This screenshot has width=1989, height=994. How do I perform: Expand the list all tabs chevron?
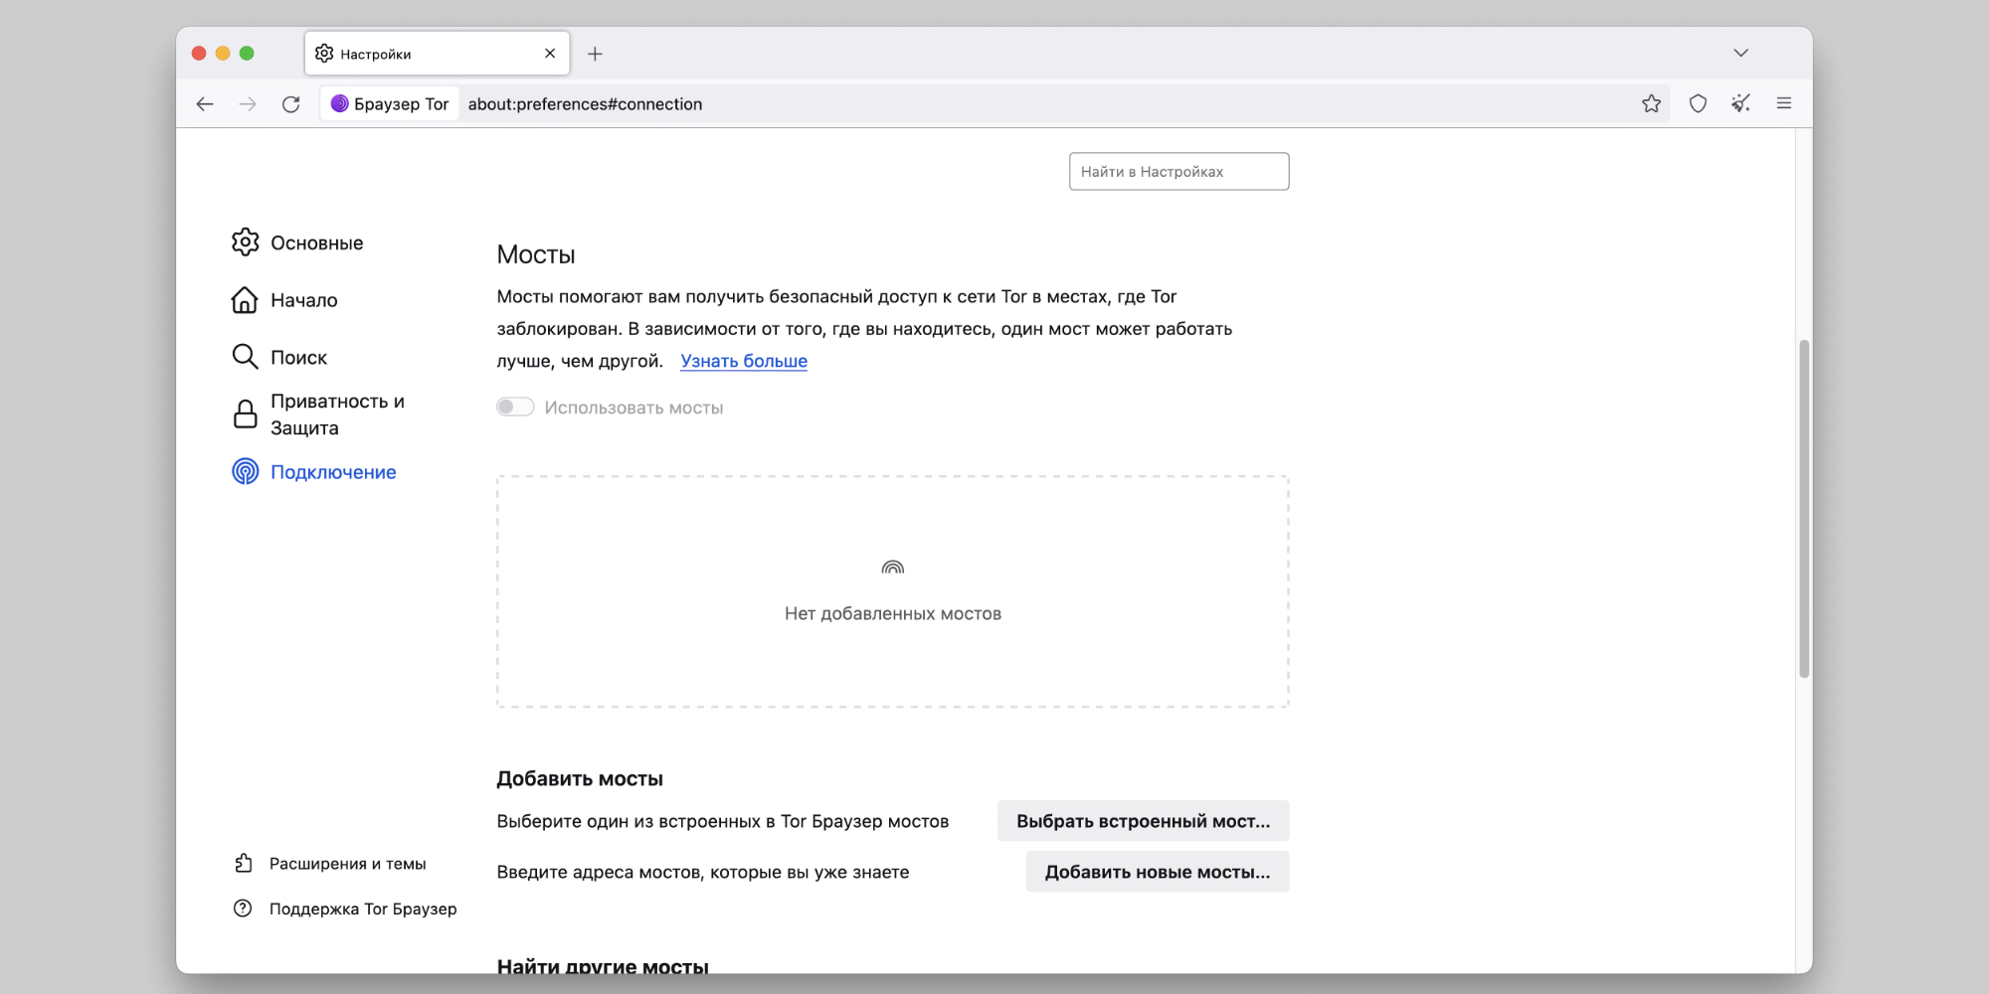1740,53
